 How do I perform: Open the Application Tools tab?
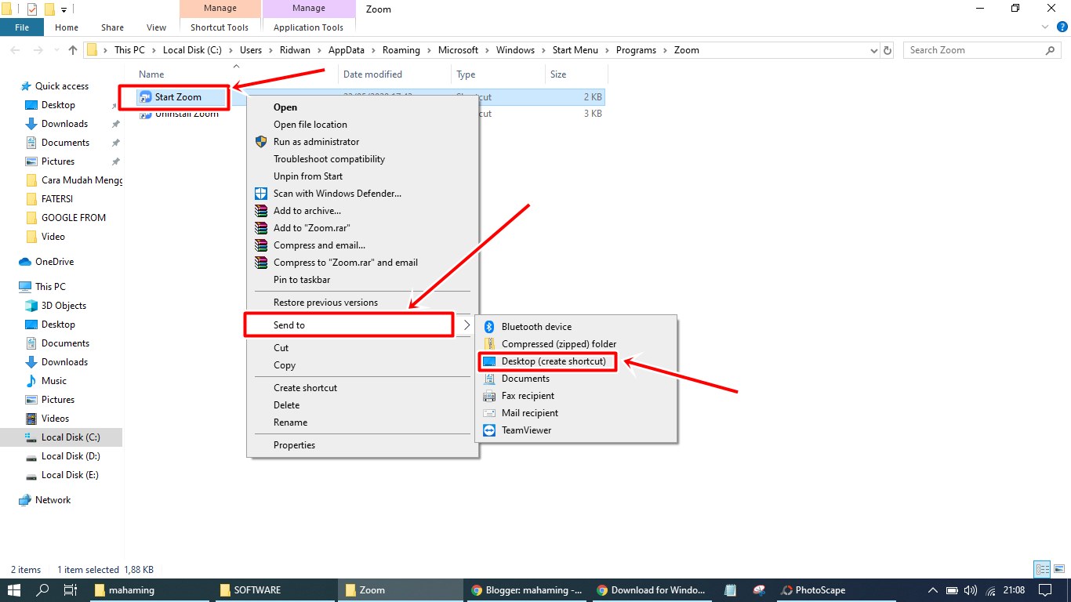pyautogui.click(x=309, y=27)
